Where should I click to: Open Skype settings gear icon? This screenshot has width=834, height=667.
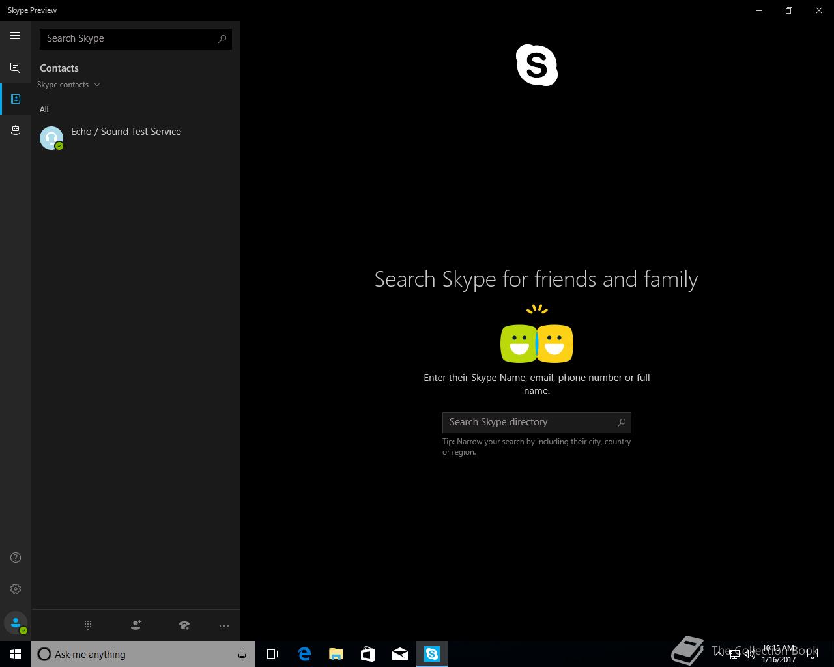coord(16,589)
